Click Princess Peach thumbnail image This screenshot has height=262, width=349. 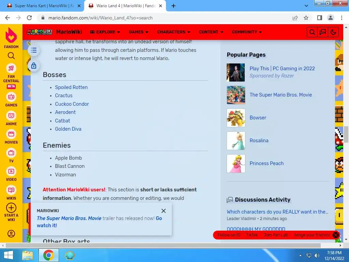(x=236, y=163)
